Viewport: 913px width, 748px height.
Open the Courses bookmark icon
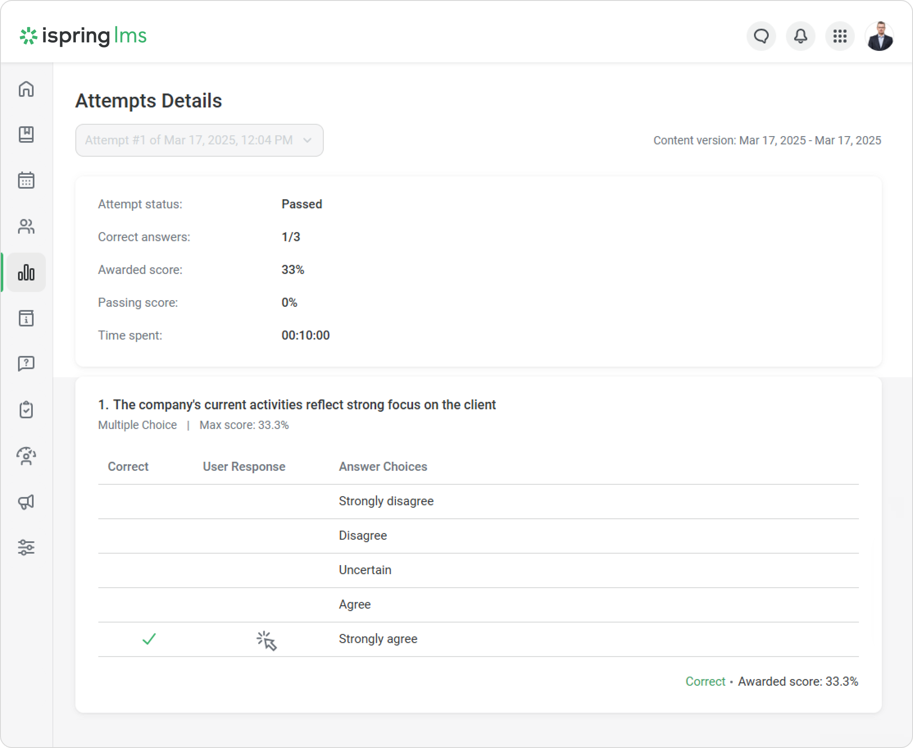(26, 135)
